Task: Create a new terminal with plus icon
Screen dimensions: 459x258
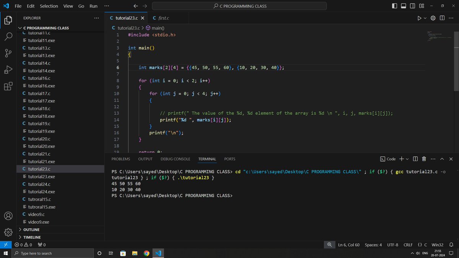Action: tap(402, 159)
